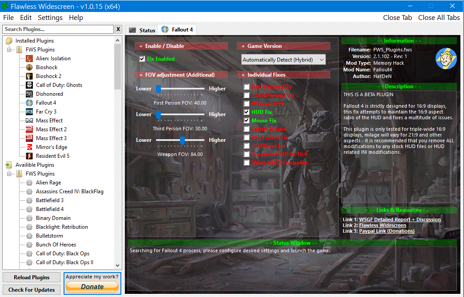Click the Alien Rage gear icon
This screenshot has width=464, height=297.
(x=29, y=183)
